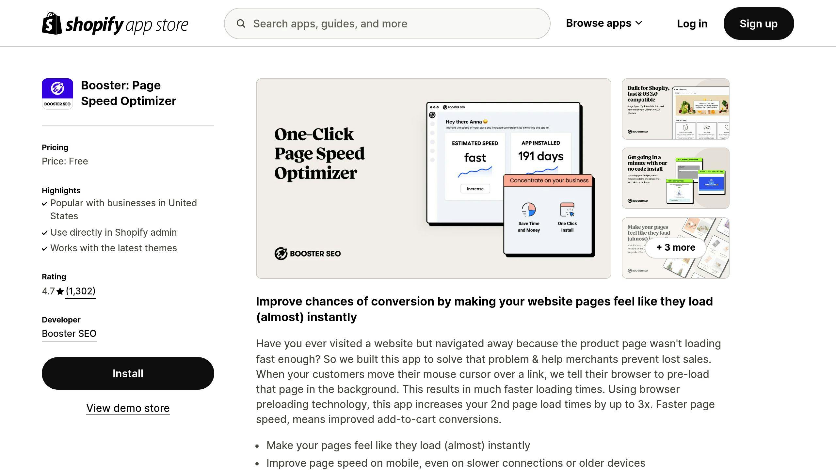Click the Booster SEO developer link
Viewport: 836px width, 470px height.
click(69, 334)
